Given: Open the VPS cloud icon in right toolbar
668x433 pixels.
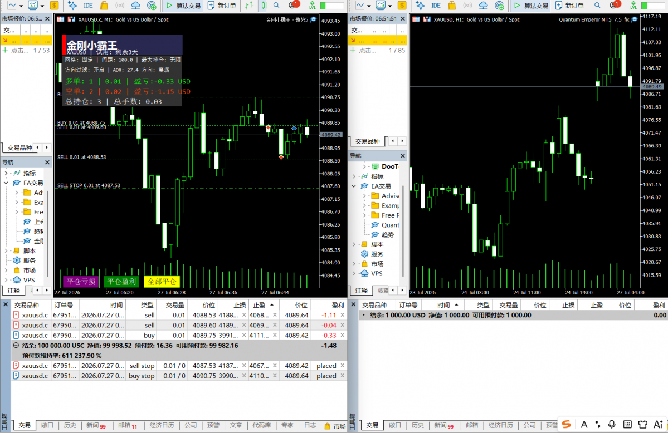Looking at the screenshot, I should (483, 6).
